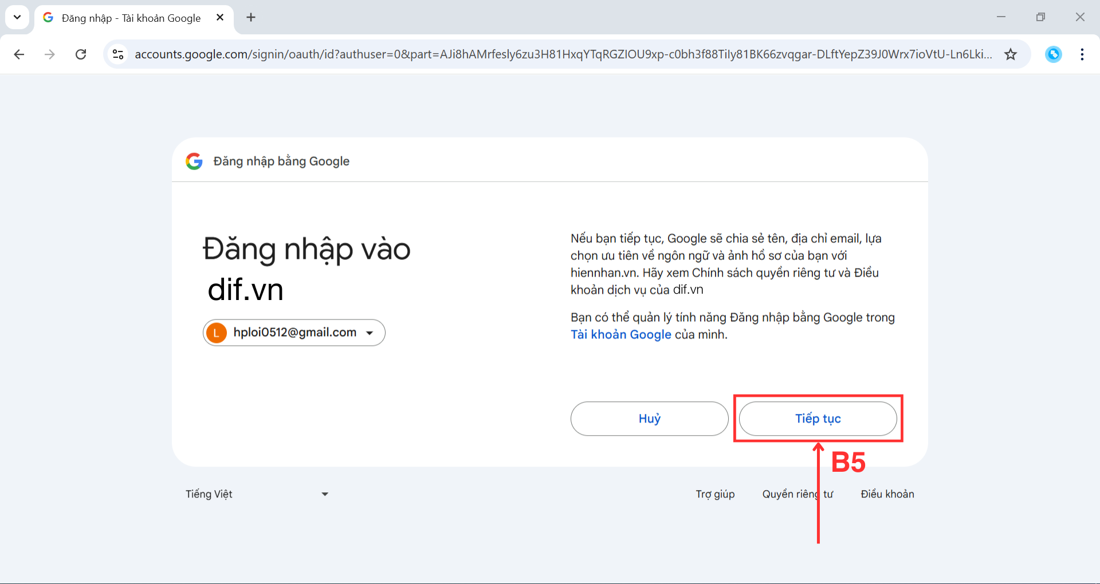Image resolution: width=1100 pixels, height=584 pixels.
Task: Open the Tài khoản Google link
Action: click(621, 335)
